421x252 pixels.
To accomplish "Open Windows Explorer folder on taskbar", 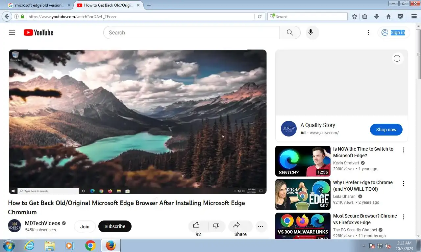I will 50,246.
